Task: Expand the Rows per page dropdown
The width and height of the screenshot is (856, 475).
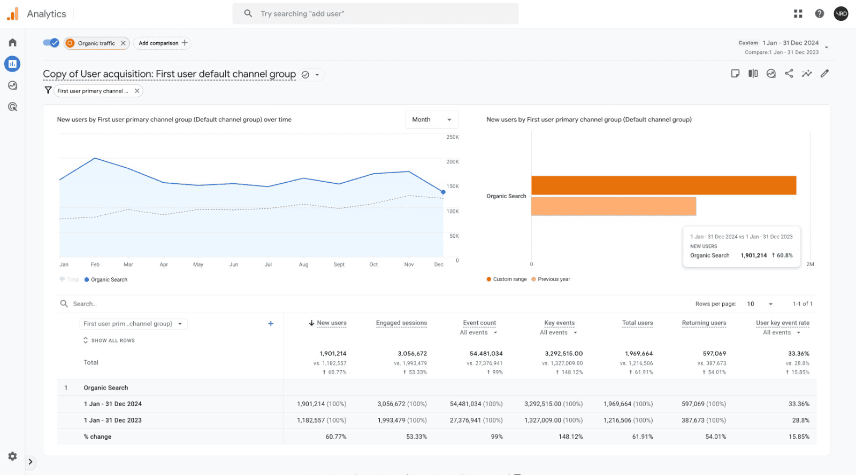Action: pyautogui.click(x=760, y=304)
